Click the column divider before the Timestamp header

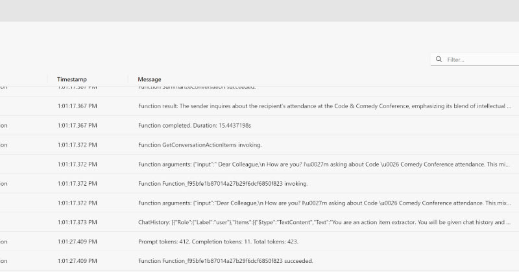click(47, 79)
